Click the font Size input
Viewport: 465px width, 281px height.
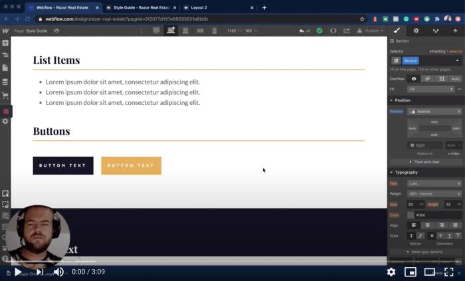click(416, 205)
